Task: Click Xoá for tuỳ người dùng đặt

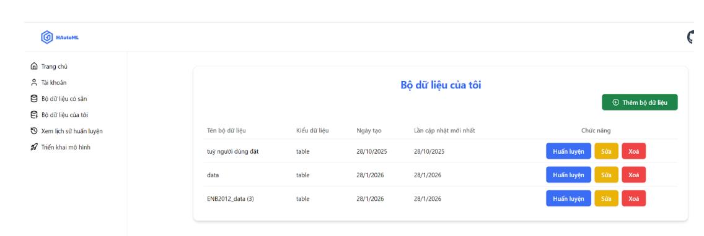Action: 634,151
